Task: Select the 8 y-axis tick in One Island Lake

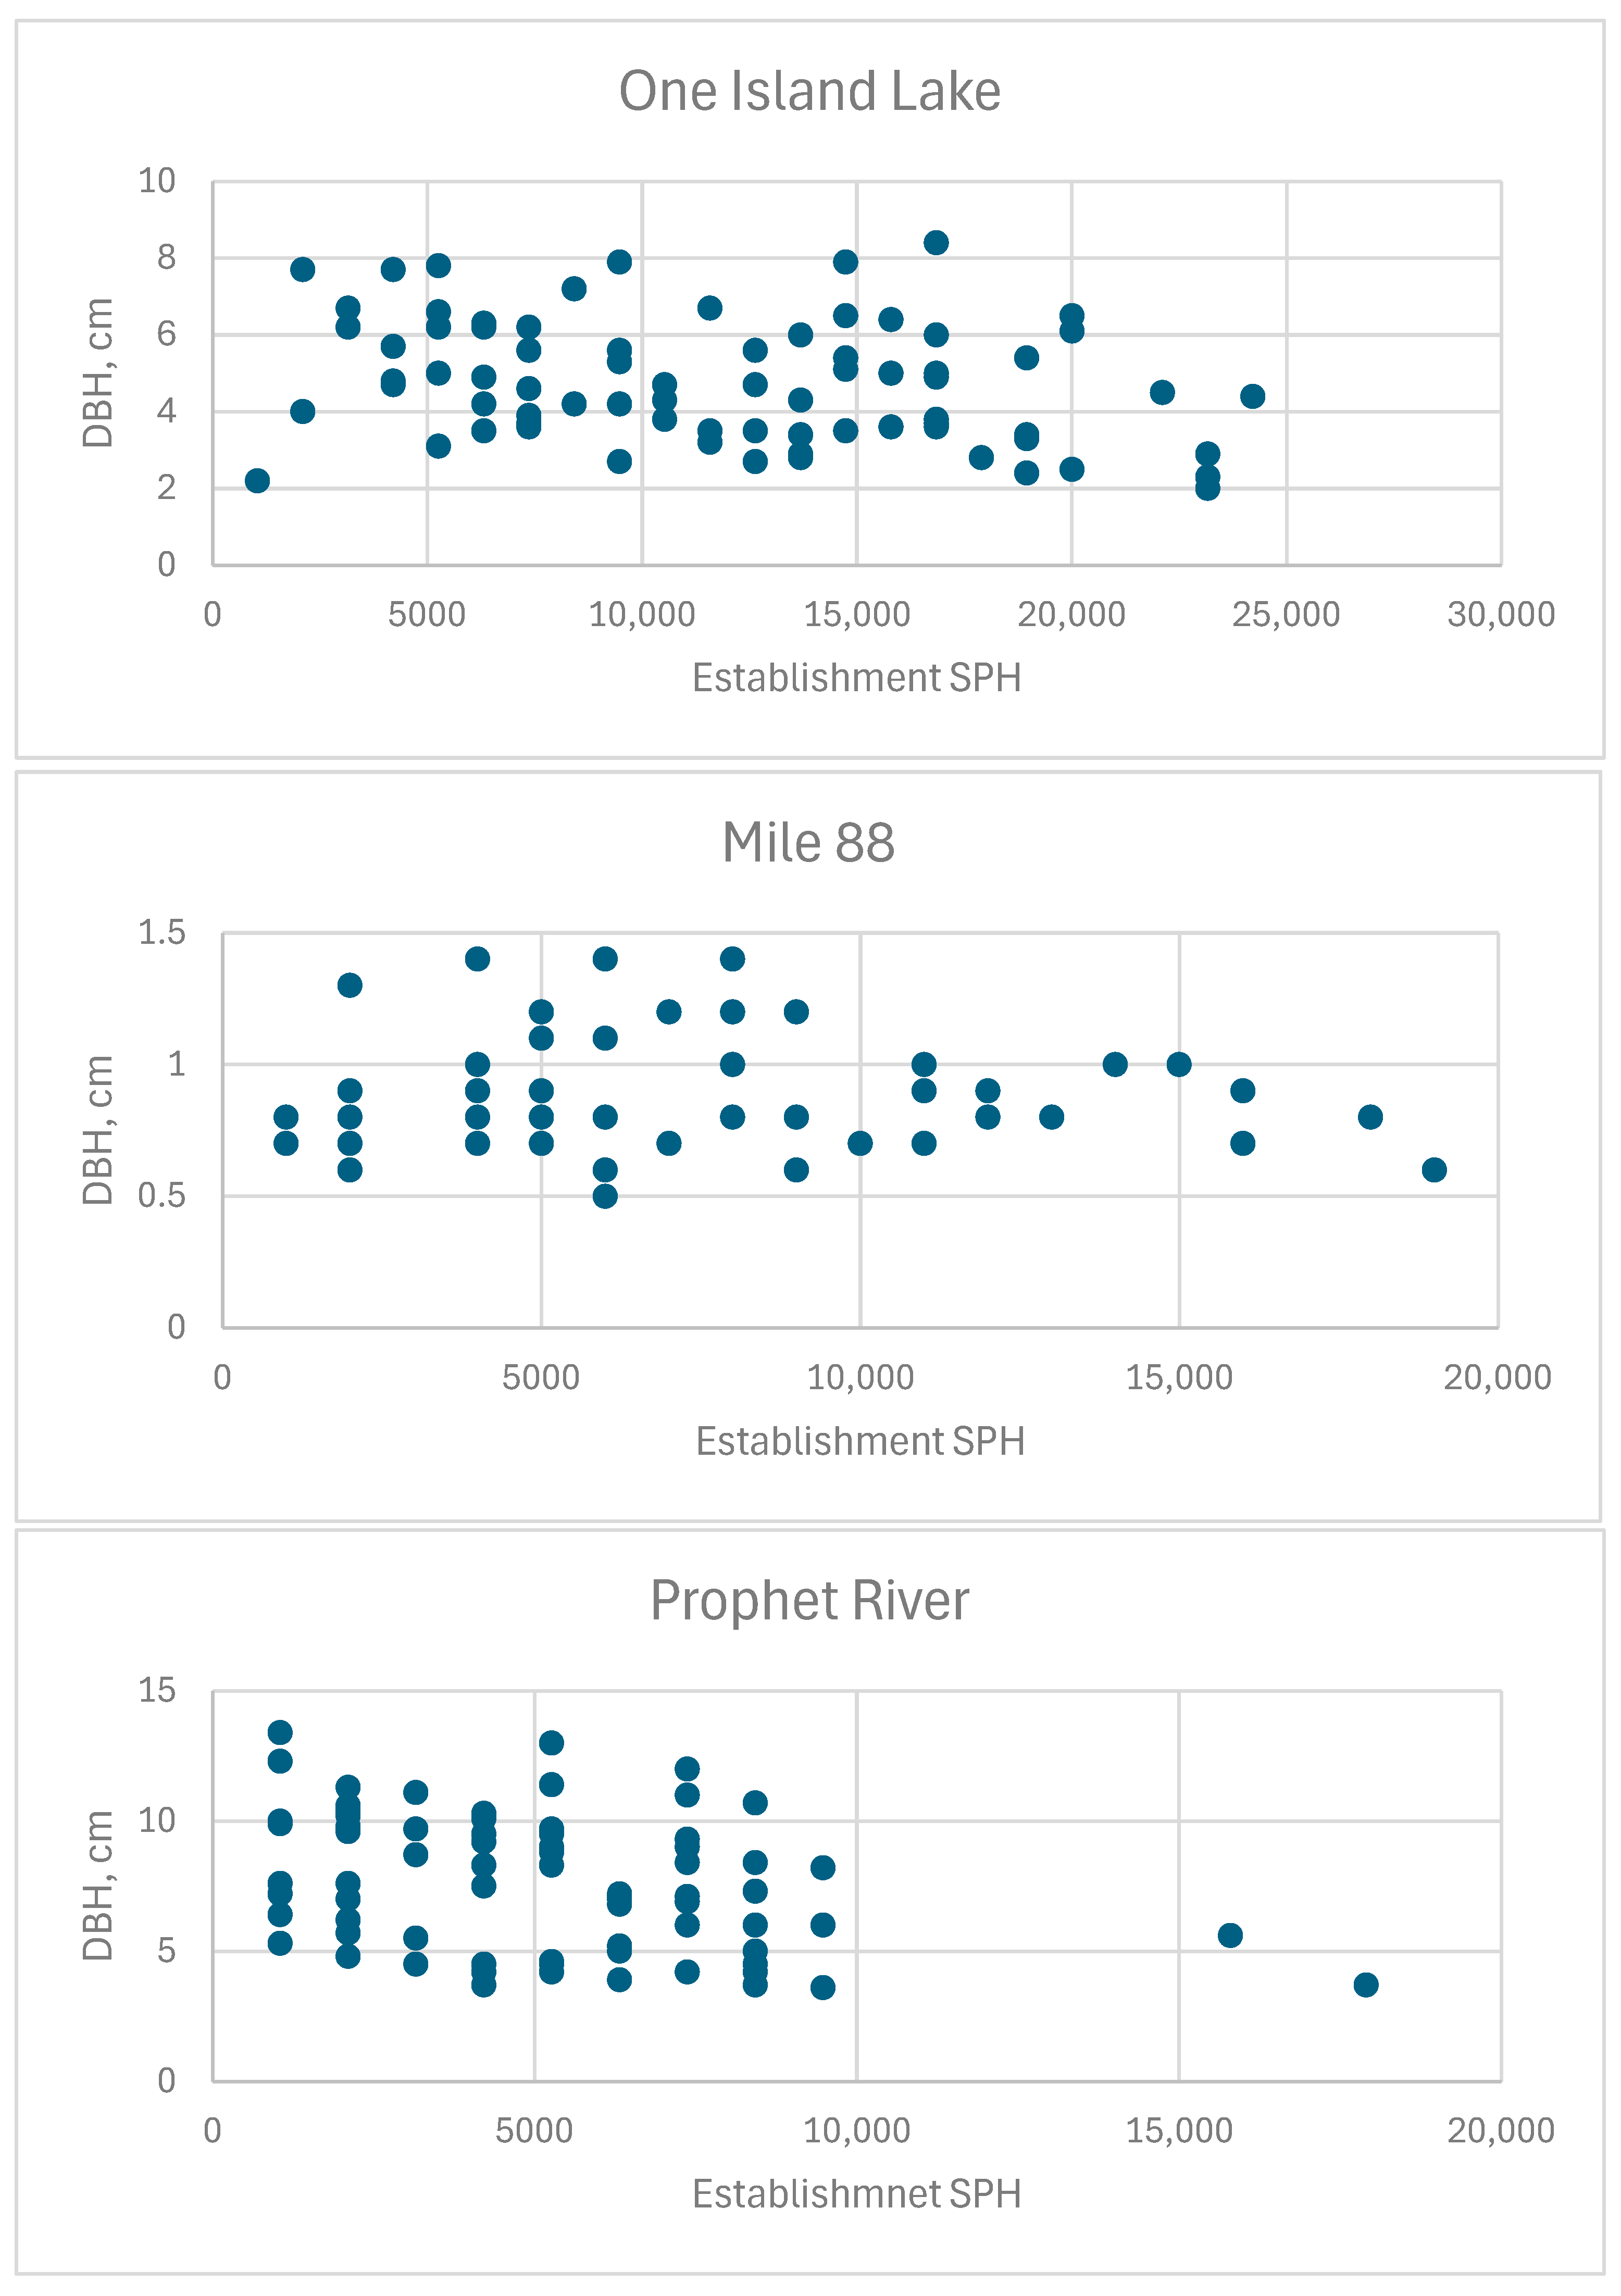Action: [166, 258]
